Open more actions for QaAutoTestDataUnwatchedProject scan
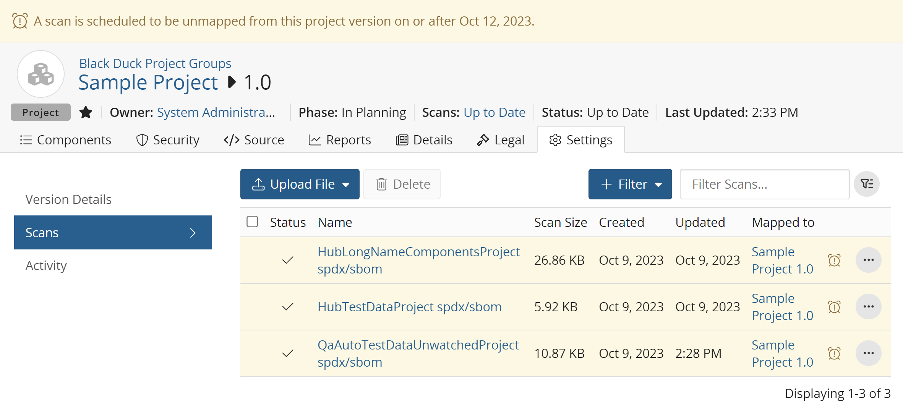903x411 pixels. click(868, 353)
